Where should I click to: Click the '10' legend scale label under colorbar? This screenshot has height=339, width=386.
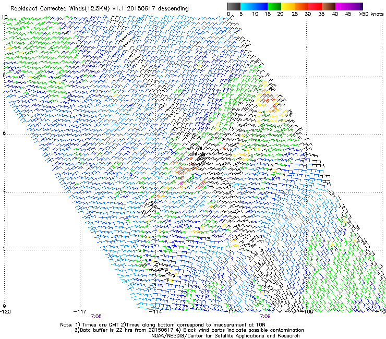[x=255, y=14]
